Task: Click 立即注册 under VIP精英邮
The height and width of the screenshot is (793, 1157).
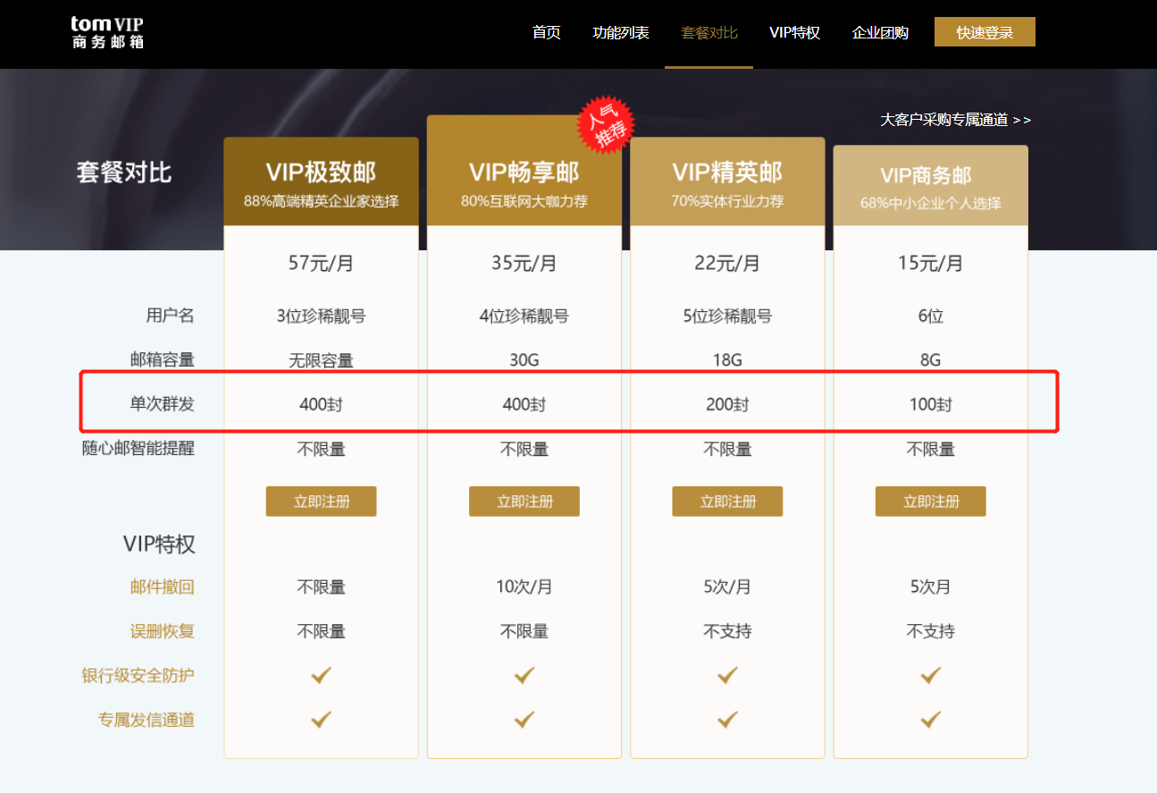Action: (727, 502)
